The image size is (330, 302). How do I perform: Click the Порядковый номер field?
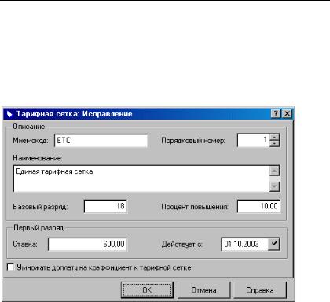coord(253,140)
